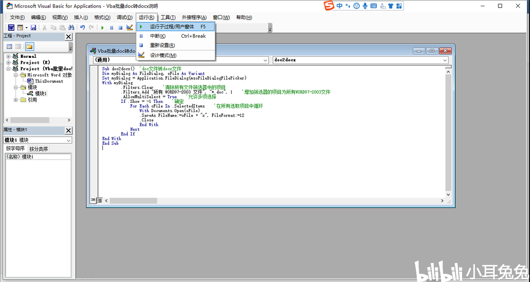Toggle Folders view in Project panel
This screenshot has width=530, height=282.
pos(29,47)
